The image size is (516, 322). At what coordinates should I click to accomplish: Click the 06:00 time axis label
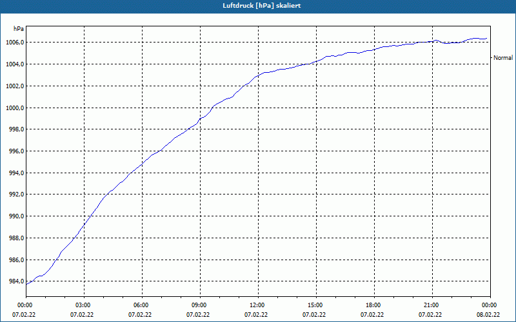142,305
